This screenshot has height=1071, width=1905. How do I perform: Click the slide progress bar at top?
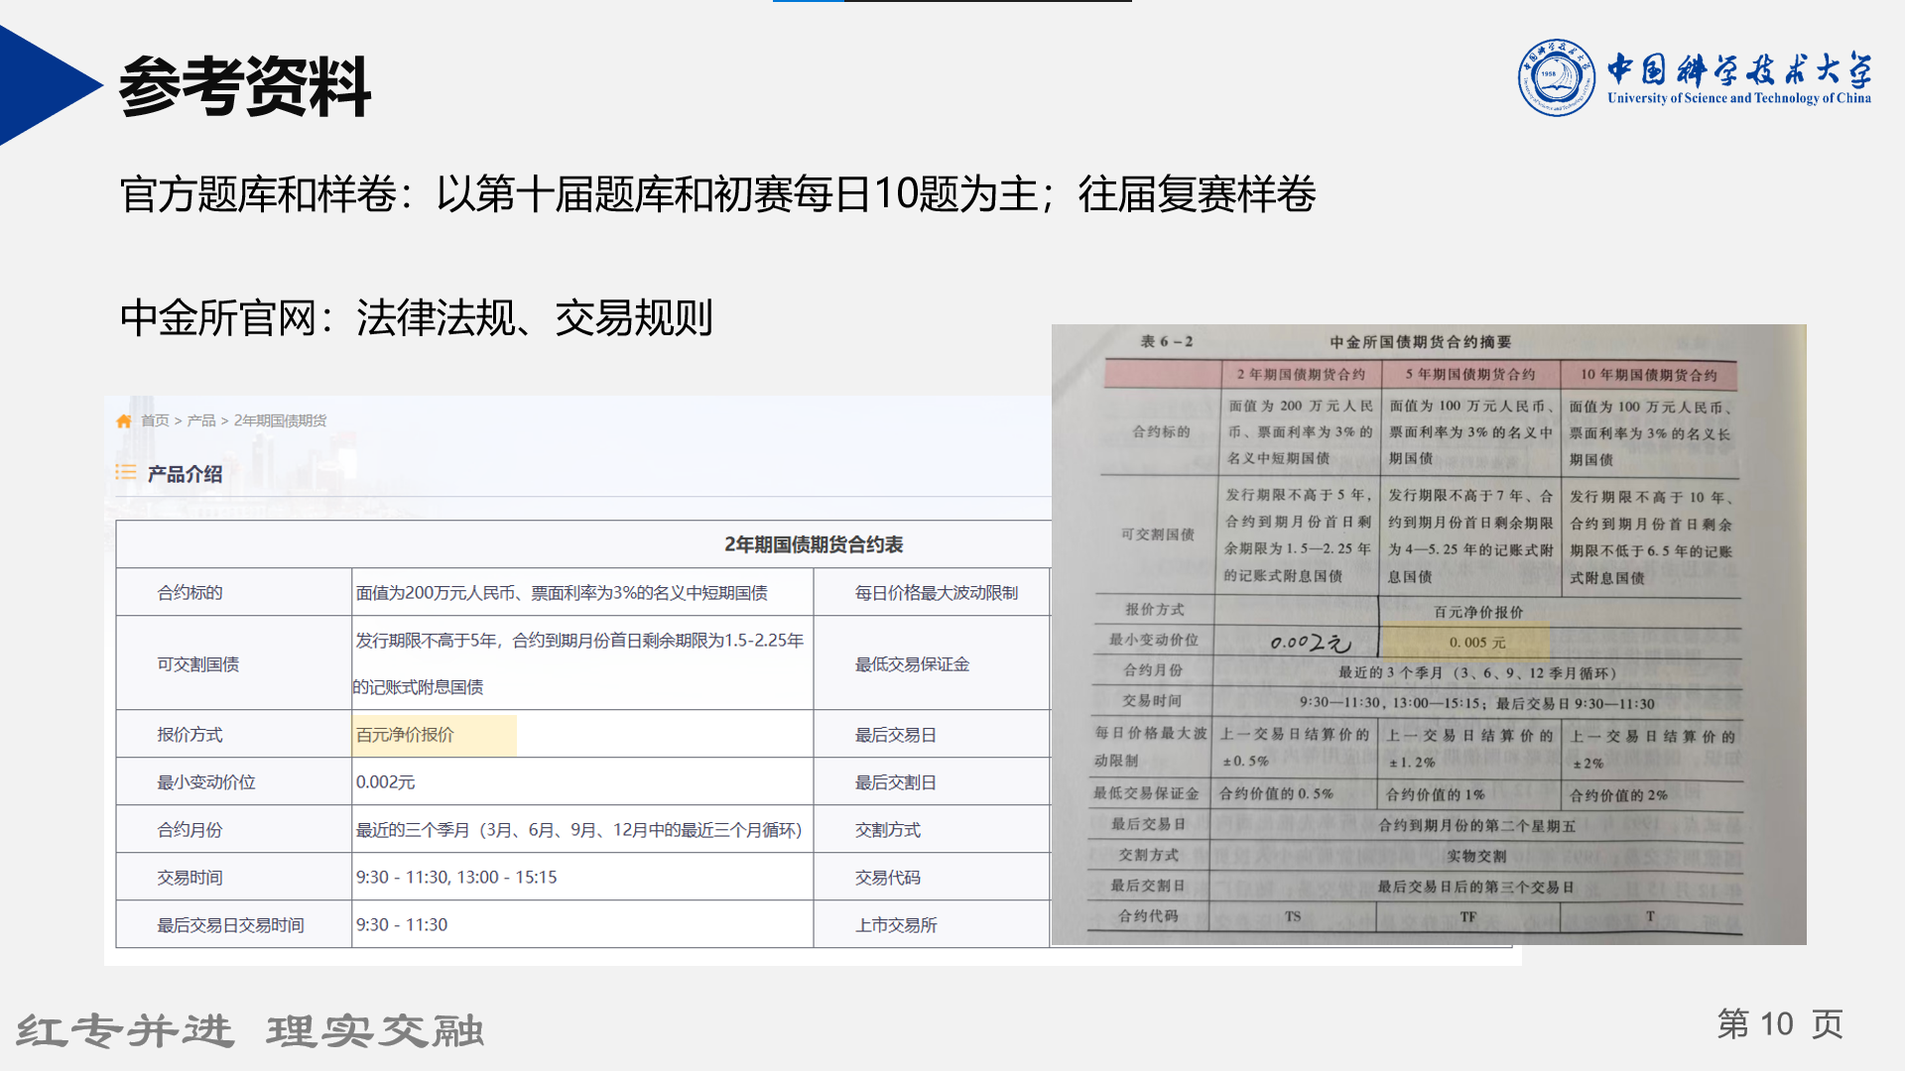[x=952, y=2]
